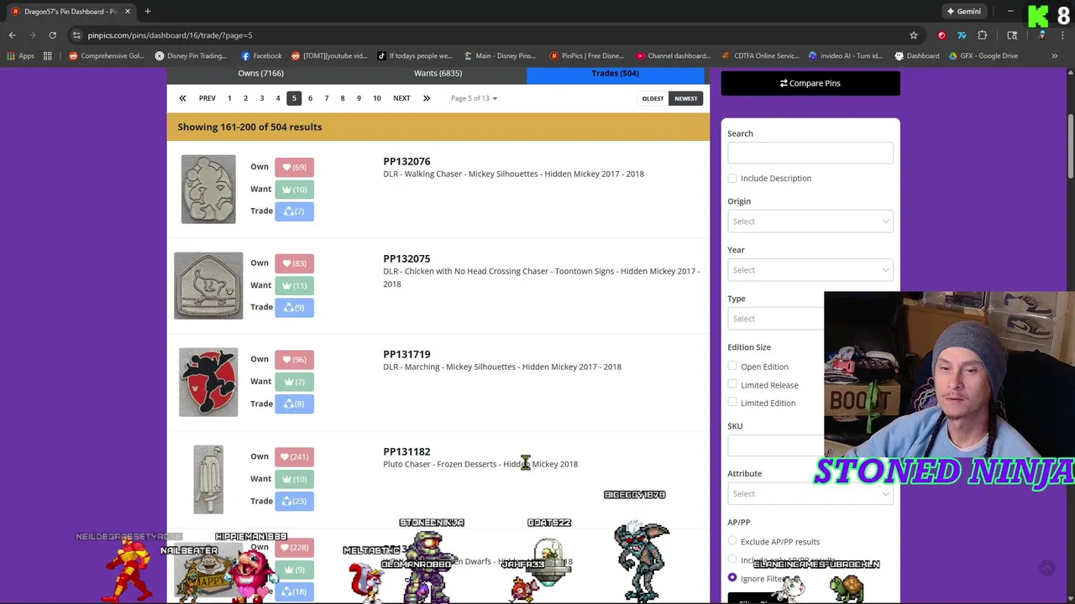This screenshot has height=604, width=1075.
Task: Click Own heart button for PP131719
Action: [x=294, y=360]
